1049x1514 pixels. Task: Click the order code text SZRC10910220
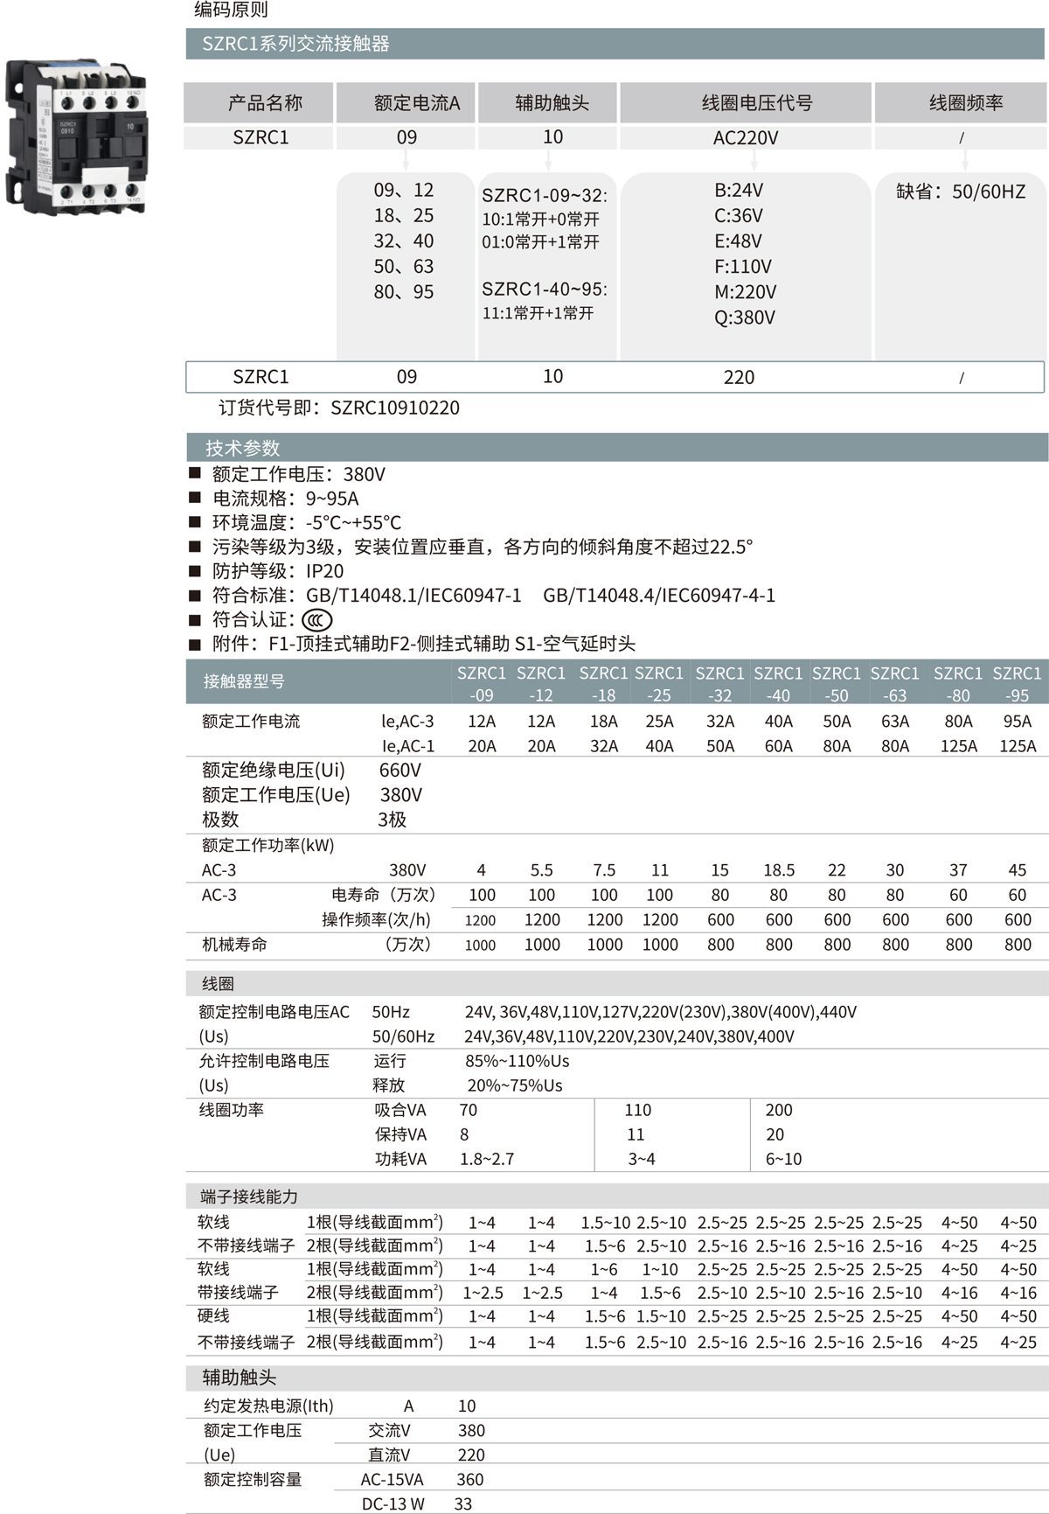pyautogui.click(x=395, y=408)
